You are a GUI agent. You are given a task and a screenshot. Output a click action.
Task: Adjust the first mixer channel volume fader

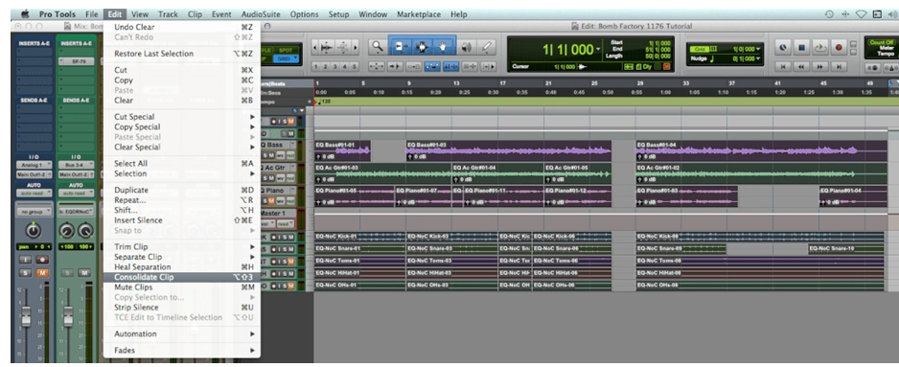click(x=26, y=315)
